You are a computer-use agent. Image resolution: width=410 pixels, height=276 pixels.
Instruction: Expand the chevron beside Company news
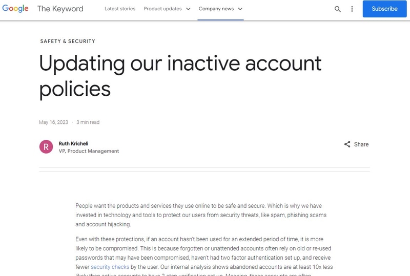(240, 9)
